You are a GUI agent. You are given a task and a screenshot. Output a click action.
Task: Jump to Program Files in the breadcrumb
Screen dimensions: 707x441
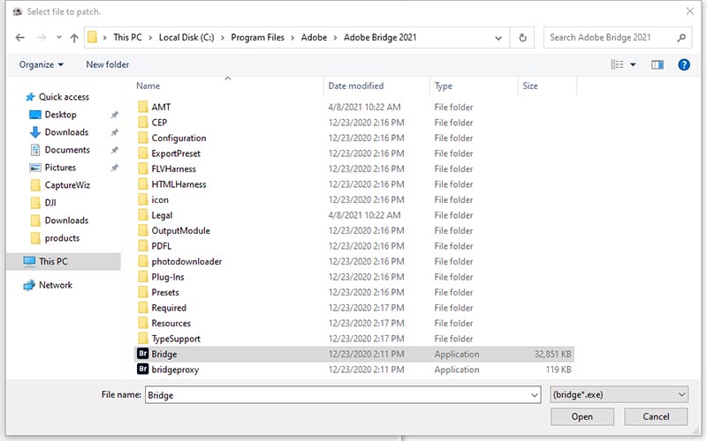tap(257, 37)
